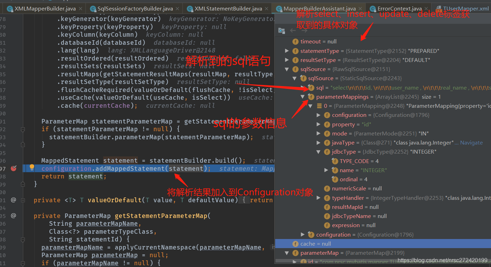Collapse the jdbcType node
Viewport: 491px width, 267px height.
[319, 152]
